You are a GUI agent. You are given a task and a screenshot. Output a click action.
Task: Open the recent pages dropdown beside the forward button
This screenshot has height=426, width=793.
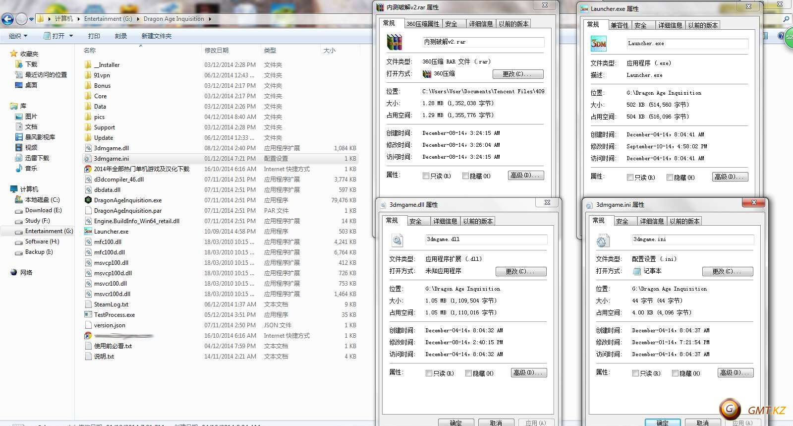tap(31, 19)
